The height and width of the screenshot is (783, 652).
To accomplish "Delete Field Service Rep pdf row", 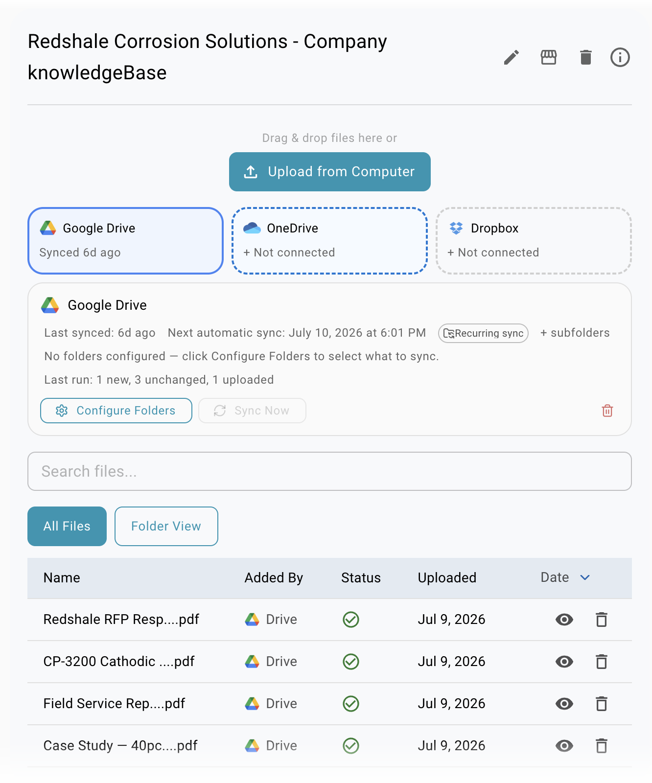I will coord(601,704).
